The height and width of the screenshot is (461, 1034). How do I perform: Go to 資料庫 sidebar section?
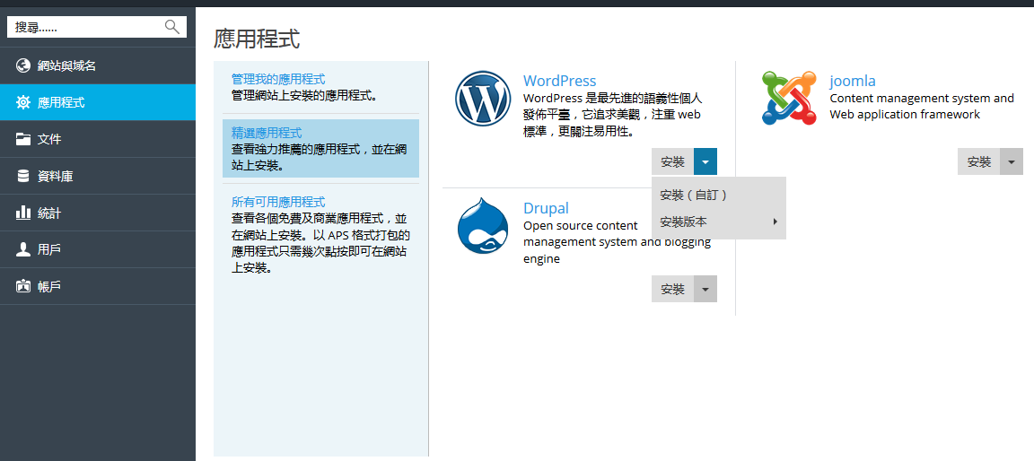[x=98, y=176]
